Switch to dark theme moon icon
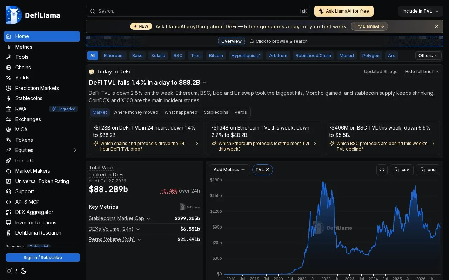 [x=24, y=271]
